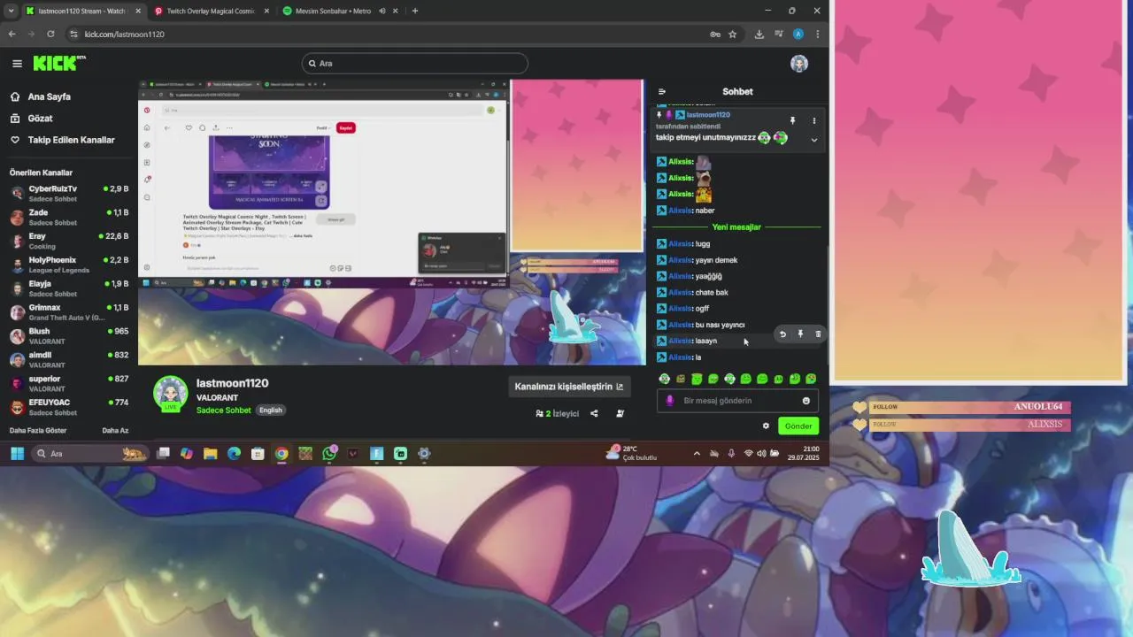Open superior channel in sidebar
The image size is (1133, 637).
tap(69, 383)
